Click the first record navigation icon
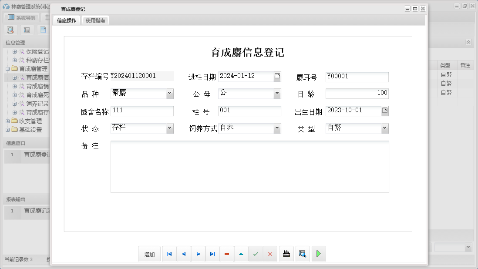478x269 pixels. point(169,253)
